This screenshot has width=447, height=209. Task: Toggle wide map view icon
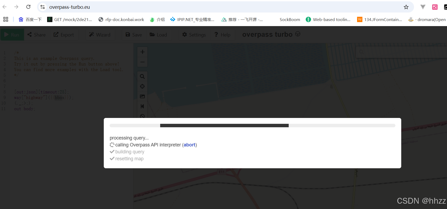click(x=142, y=106)
